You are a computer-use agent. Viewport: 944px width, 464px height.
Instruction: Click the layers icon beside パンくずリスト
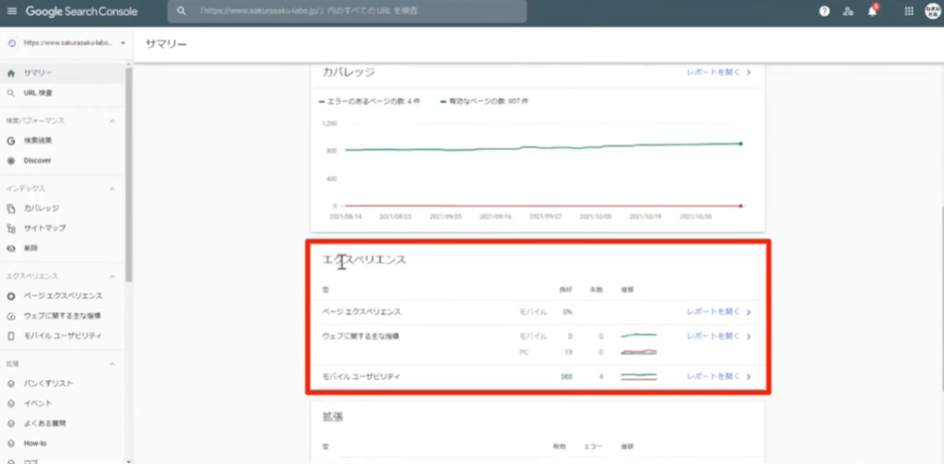pyautogui.click(x=11, y=384)
